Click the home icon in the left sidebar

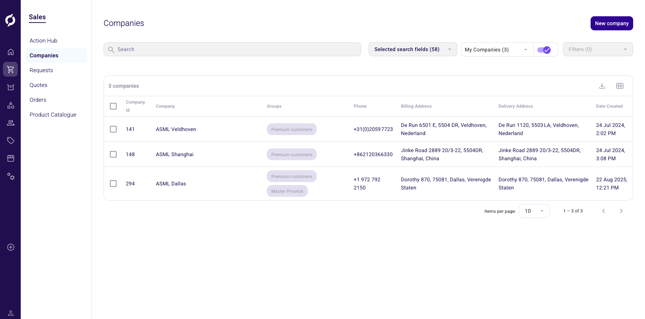click(x=11, y=52)
